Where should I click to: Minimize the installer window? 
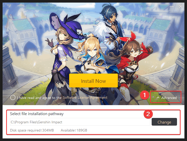(172, 6)
